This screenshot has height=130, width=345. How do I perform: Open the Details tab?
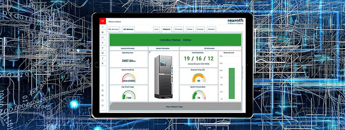[x=211, y=29]
